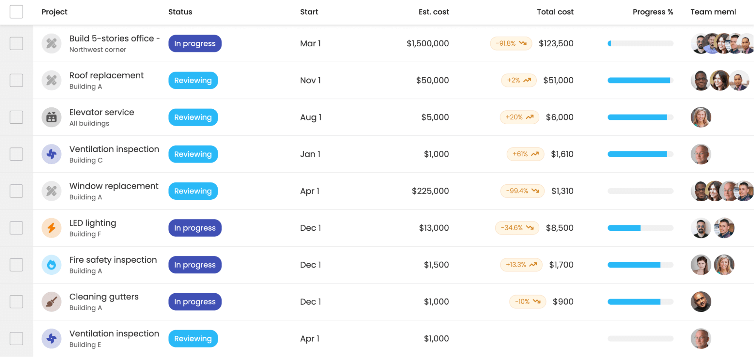Click the team member avatar for Elevator service
This screenshot has width=754, height=357.
click(x=701, y=117)
